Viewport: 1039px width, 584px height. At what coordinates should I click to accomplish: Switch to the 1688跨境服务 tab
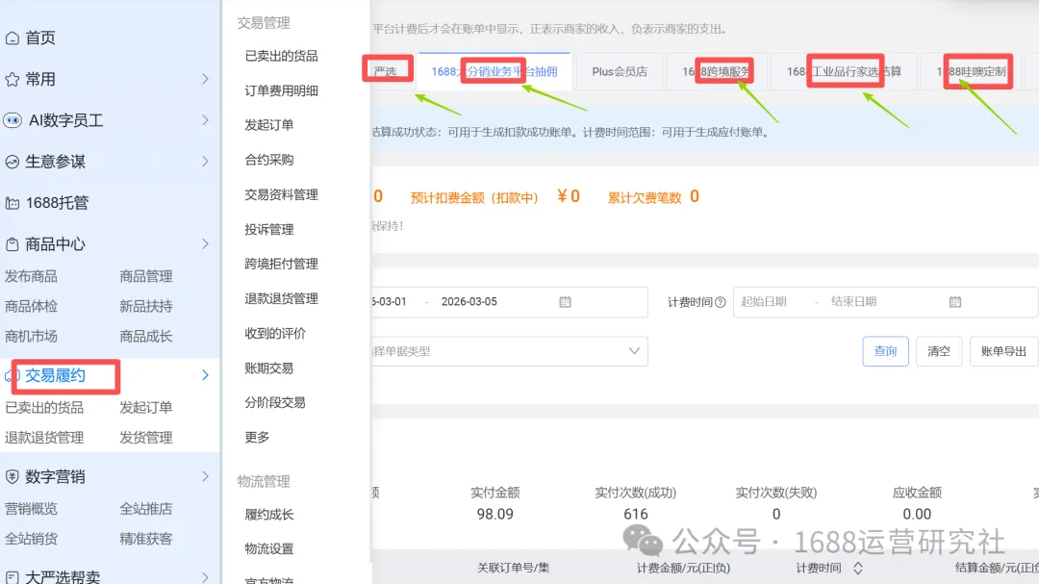pos(717,71)
